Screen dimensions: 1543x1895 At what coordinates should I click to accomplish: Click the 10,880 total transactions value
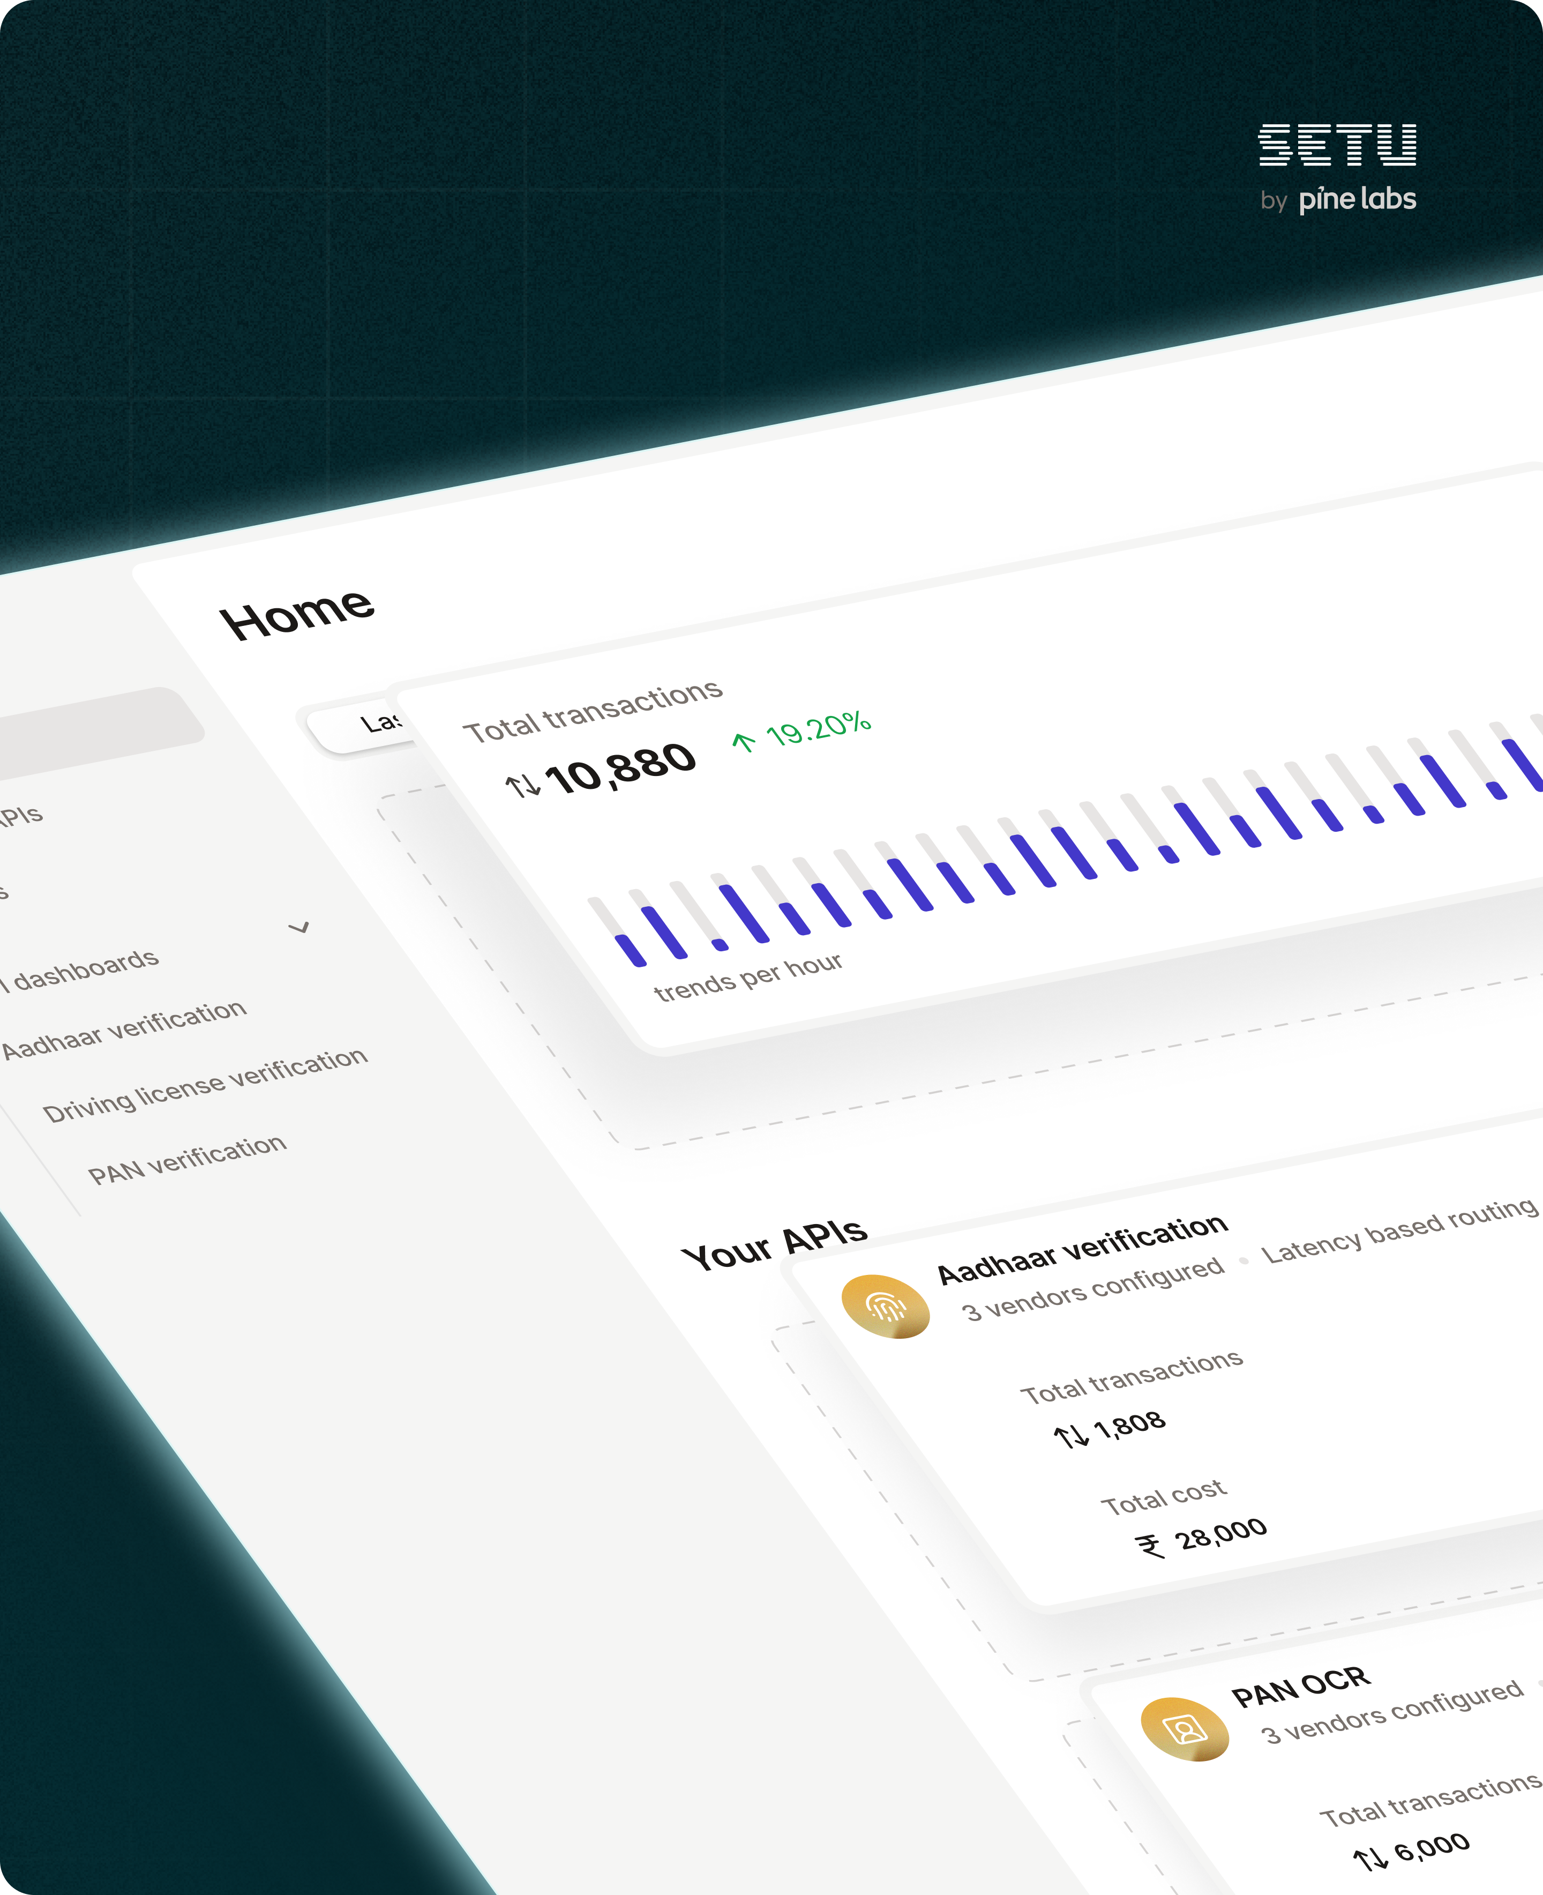619,768
